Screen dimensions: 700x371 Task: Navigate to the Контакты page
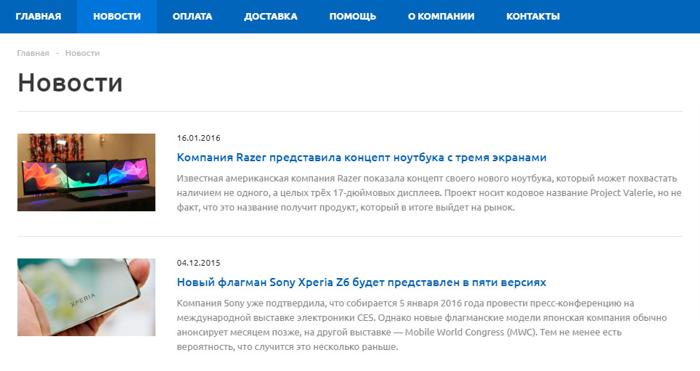533,17
